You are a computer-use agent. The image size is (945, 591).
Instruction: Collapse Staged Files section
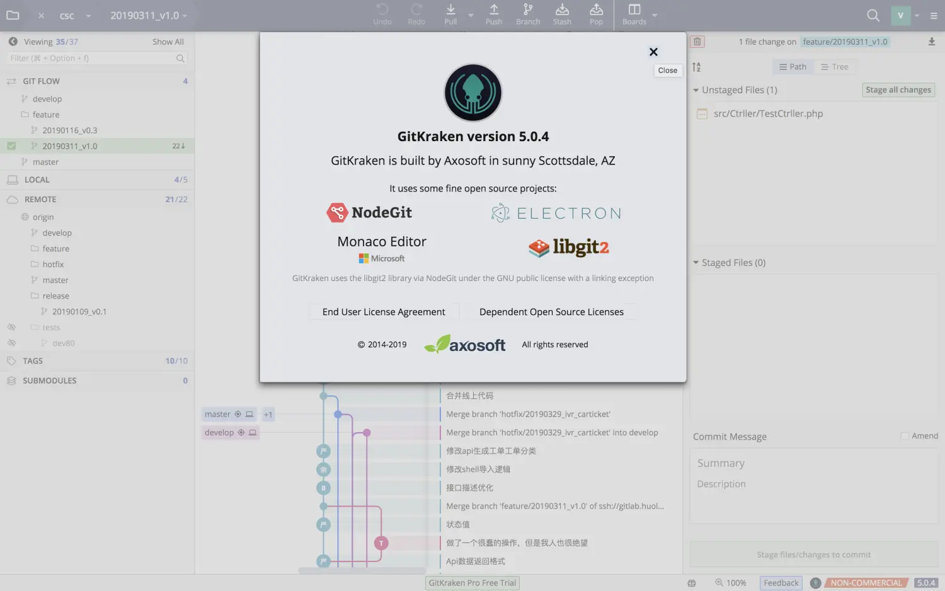696,263
